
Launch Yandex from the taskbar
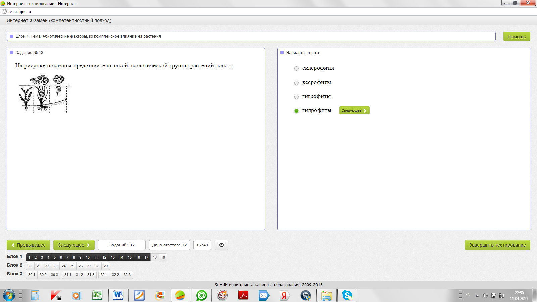(x=285, y=296)
